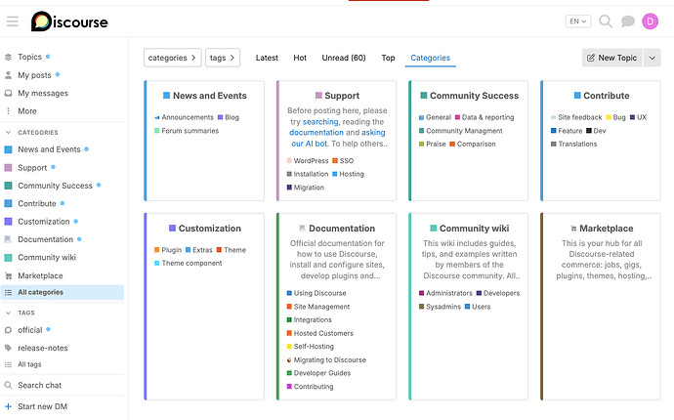Open Customization in the sidebar
Screen dimensions: 674x420
click(x=43, y=222)
